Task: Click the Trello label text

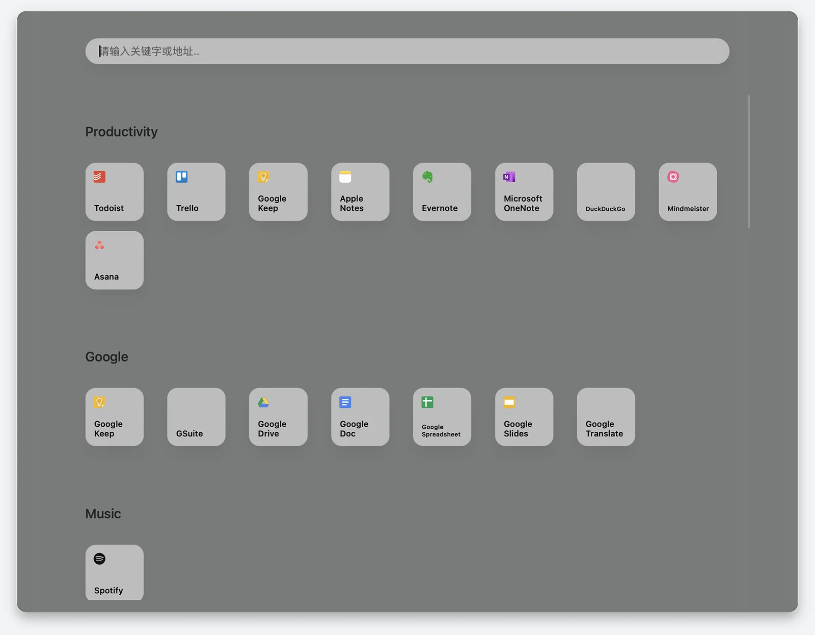Action: [187, 208]
